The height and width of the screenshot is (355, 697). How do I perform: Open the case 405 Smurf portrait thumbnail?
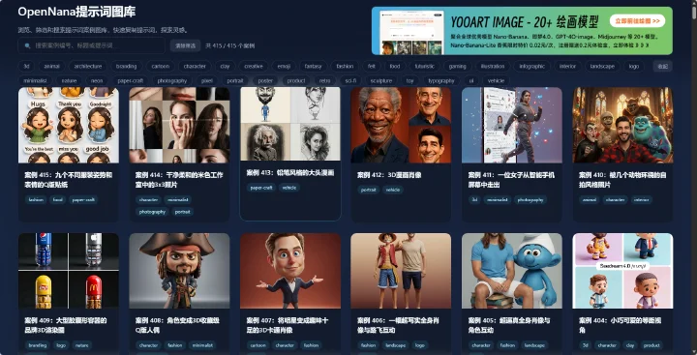point(512,271)
